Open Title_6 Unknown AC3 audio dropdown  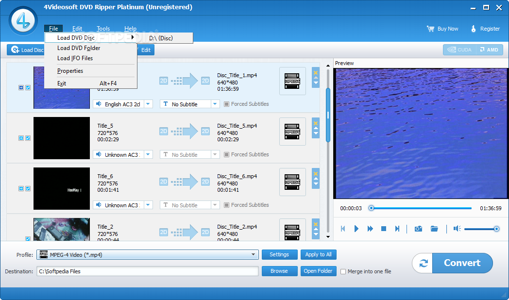(148, 205)
